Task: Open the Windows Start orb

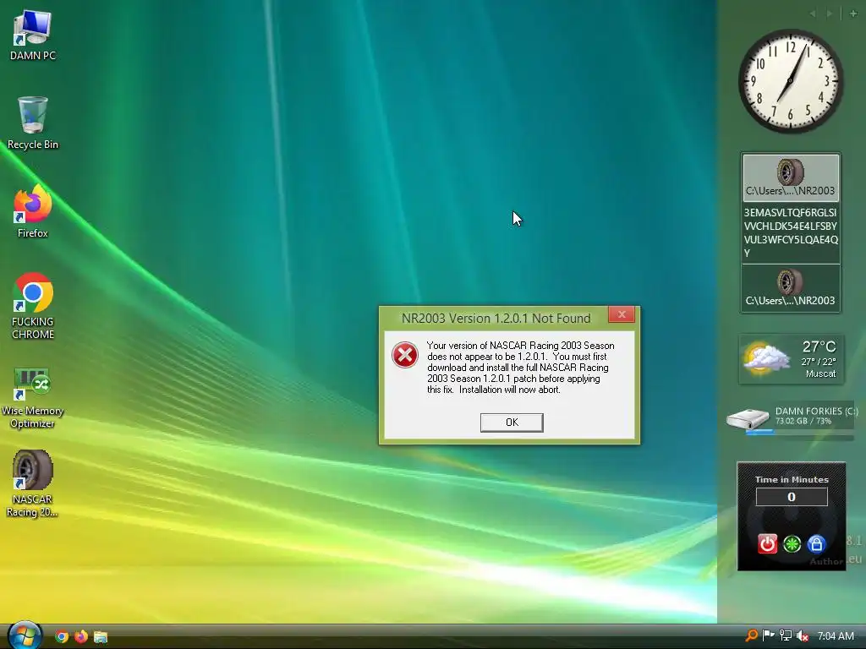Action: pyautogui.click(x=25, y=635)
